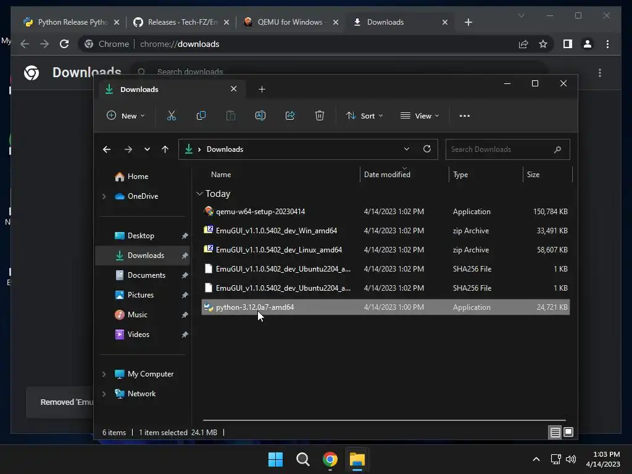Screen dimensions: 632x474
Task: Click the Delete trash can icon
Action: point(320,115)
